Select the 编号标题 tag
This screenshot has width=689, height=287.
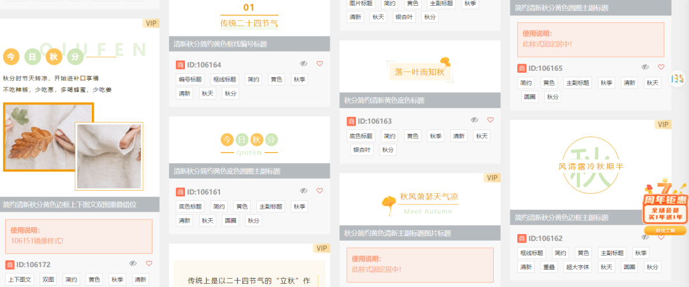point(190,80)
